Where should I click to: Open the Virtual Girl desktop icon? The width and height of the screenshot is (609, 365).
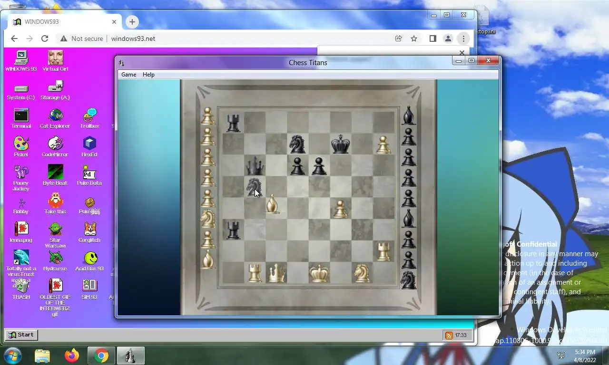point(55,61)
